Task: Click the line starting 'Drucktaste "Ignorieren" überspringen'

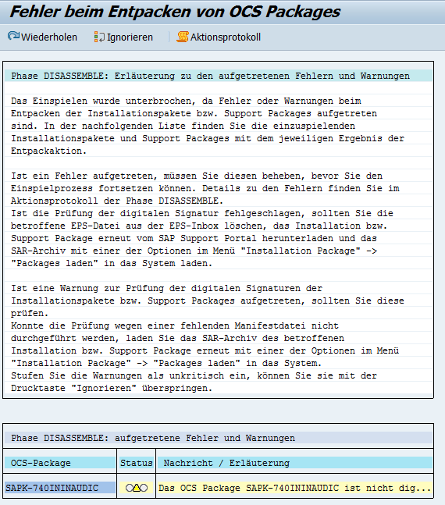Action: [x=112, y=388]
